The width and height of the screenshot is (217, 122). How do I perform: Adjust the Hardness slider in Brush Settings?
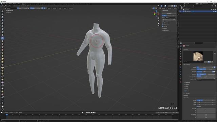pyautogui.click(x=204, y=78)
